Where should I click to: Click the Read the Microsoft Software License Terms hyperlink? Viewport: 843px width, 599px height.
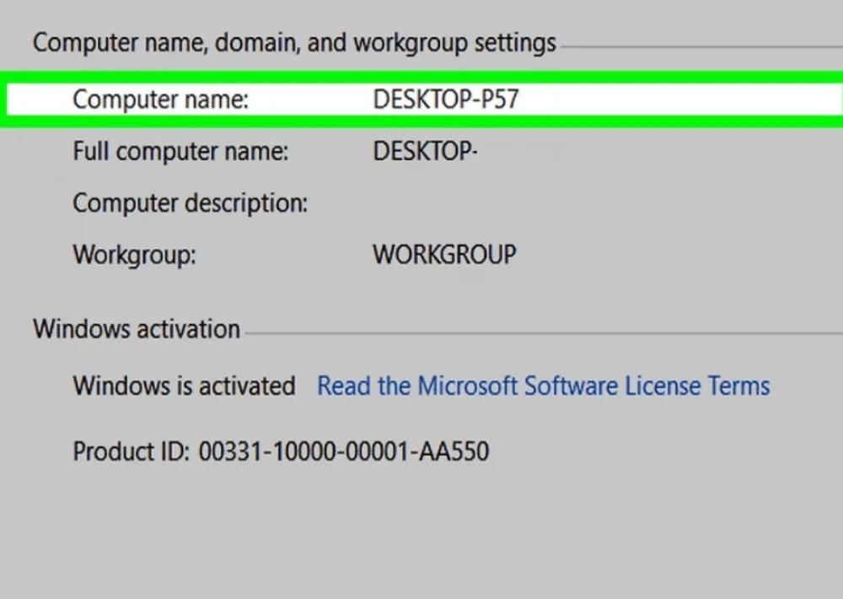[543, 386]
